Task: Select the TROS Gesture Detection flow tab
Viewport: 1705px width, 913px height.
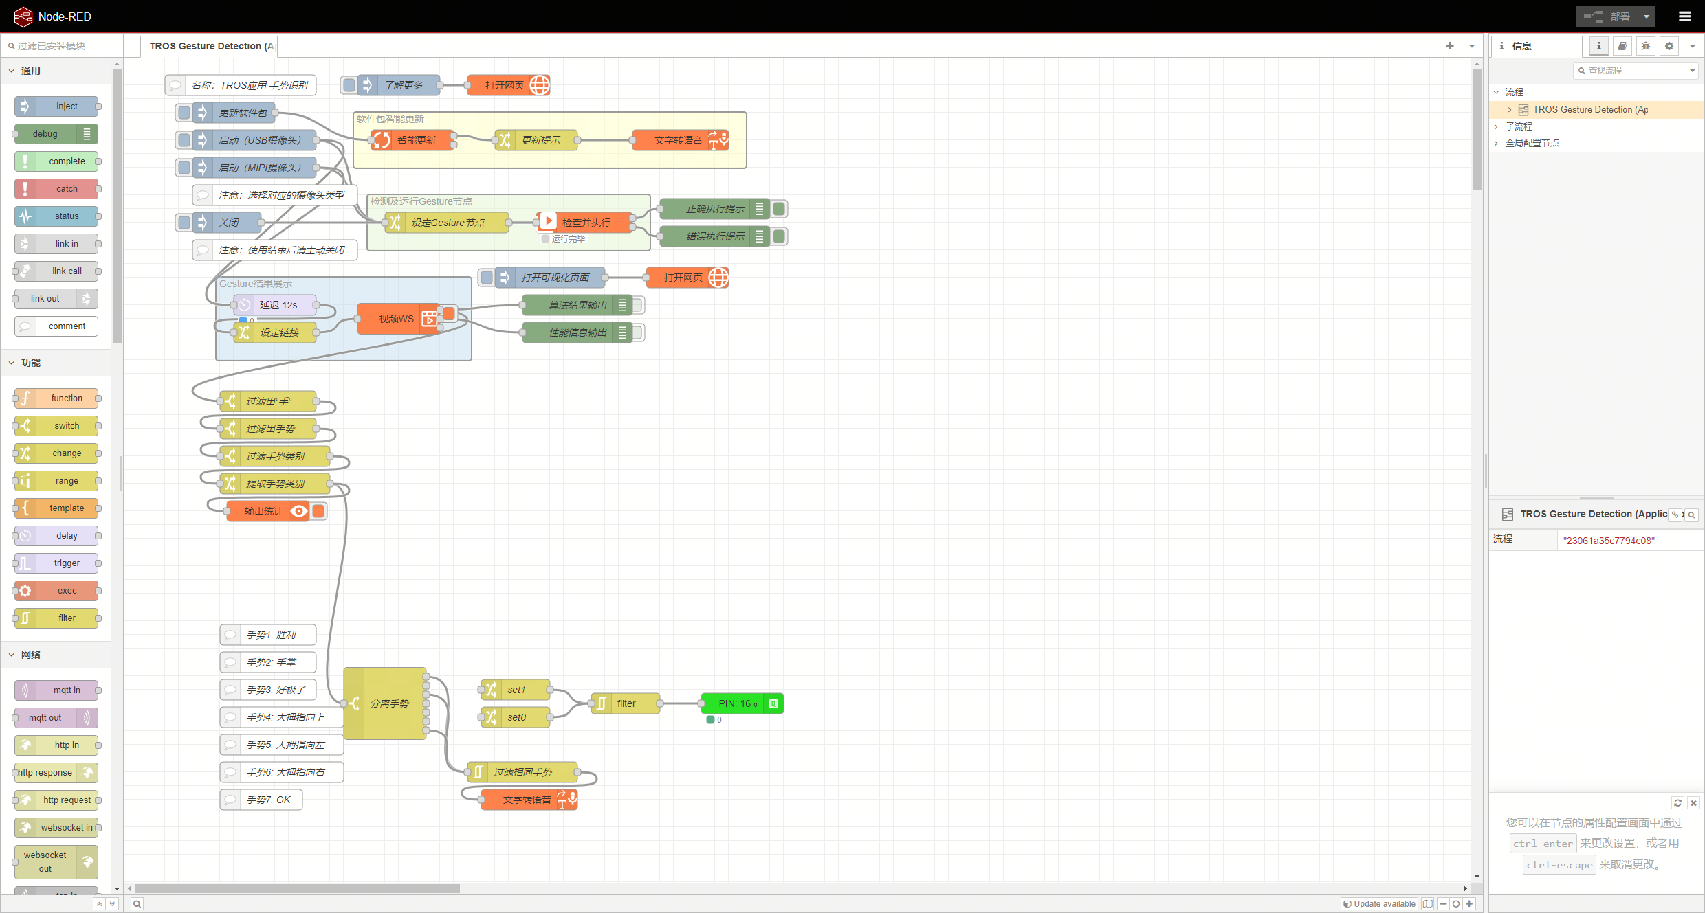Action: 210,46
